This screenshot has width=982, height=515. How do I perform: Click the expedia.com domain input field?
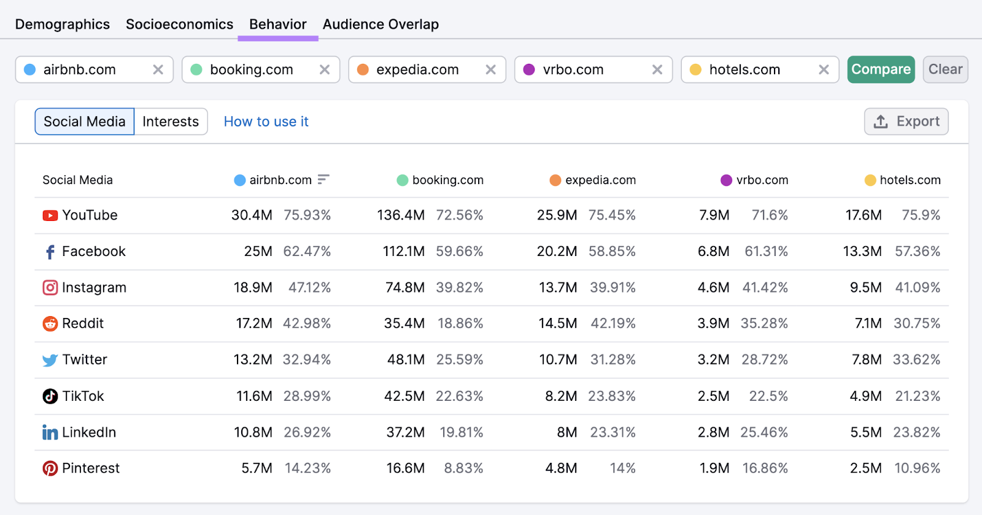click(427, 69)
